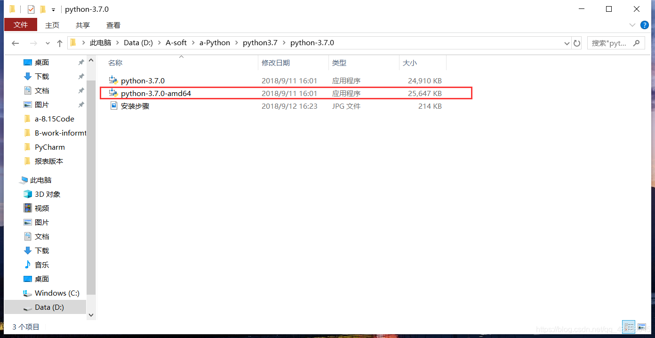
Task: Click the 24,910 KB size cell
Action: tap(424, 80)
